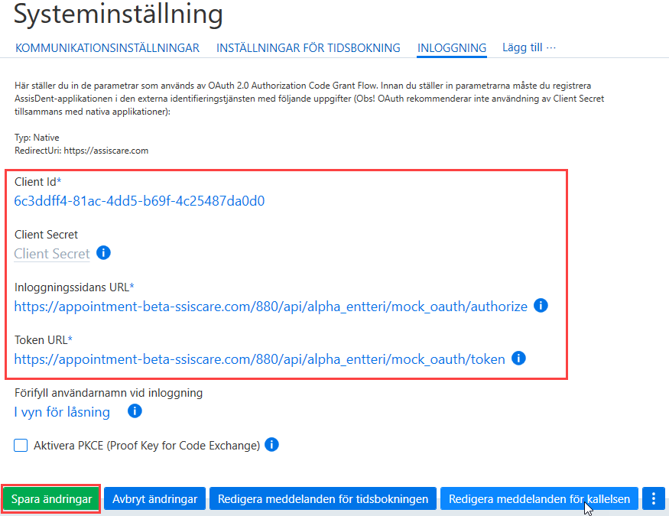Focus the Client Secret input field

tap(52, 254)
